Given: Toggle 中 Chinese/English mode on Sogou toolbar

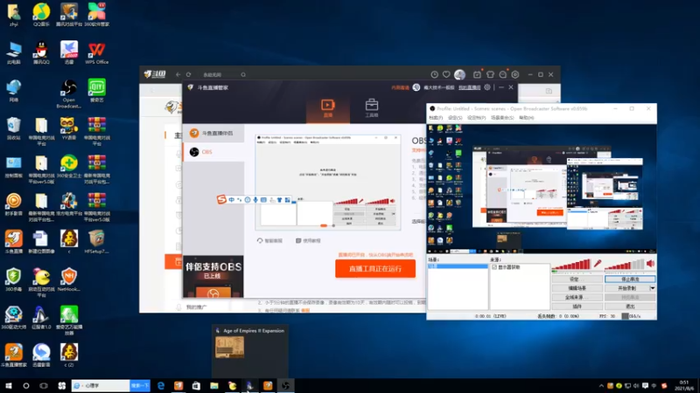Looking at the screenshot, I should 231,200.
